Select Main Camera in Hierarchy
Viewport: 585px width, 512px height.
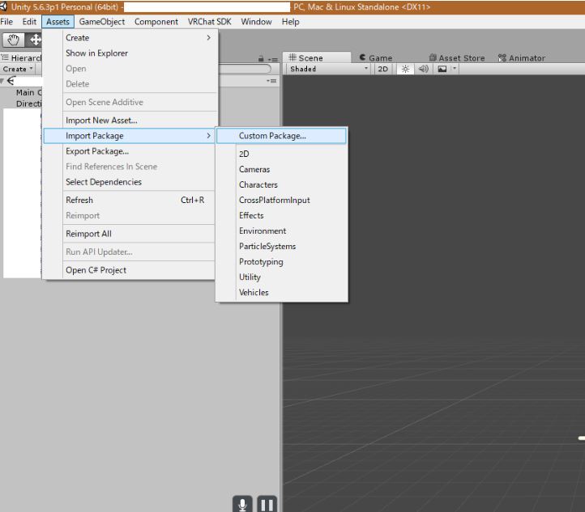pos(28,92)
